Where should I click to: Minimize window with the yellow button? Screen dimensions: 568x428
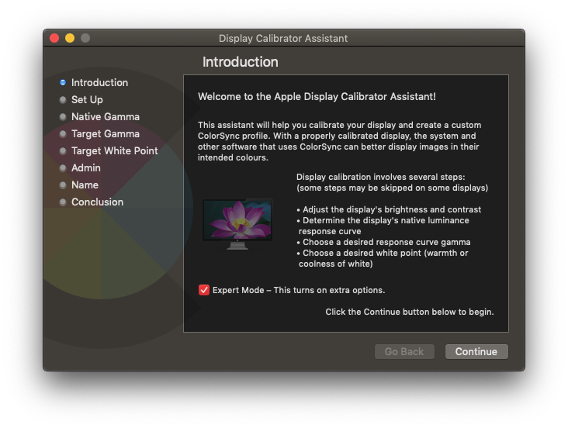point(70,38)
